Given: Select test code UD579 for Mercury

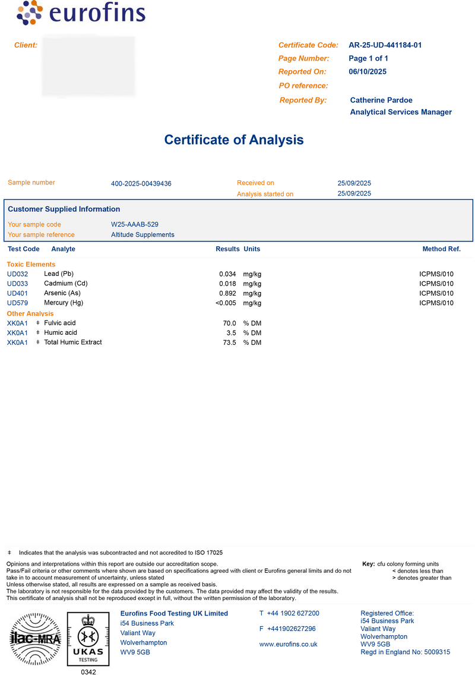Looking at the screenshot, I should coord(17,303).
